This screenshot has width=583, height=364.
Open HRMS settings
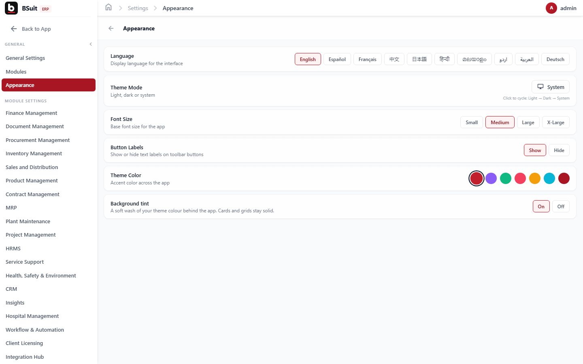click(x=49, y=248)
